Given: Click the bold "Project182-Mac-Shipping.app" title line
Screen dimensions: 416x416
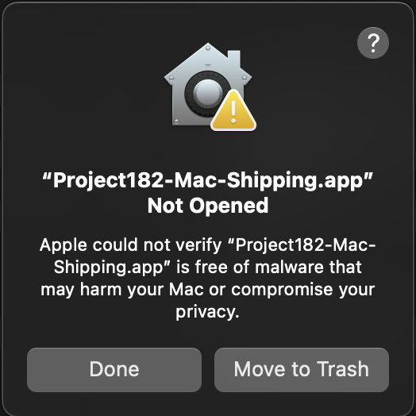Looking at the screenshot, I should tap(208, 181).
